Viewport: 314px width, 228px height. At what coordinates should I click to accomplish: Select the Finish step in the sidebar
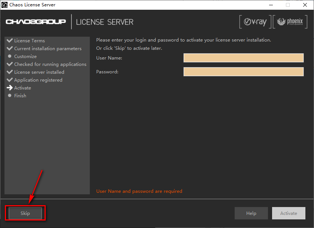(x=21, y=95)
